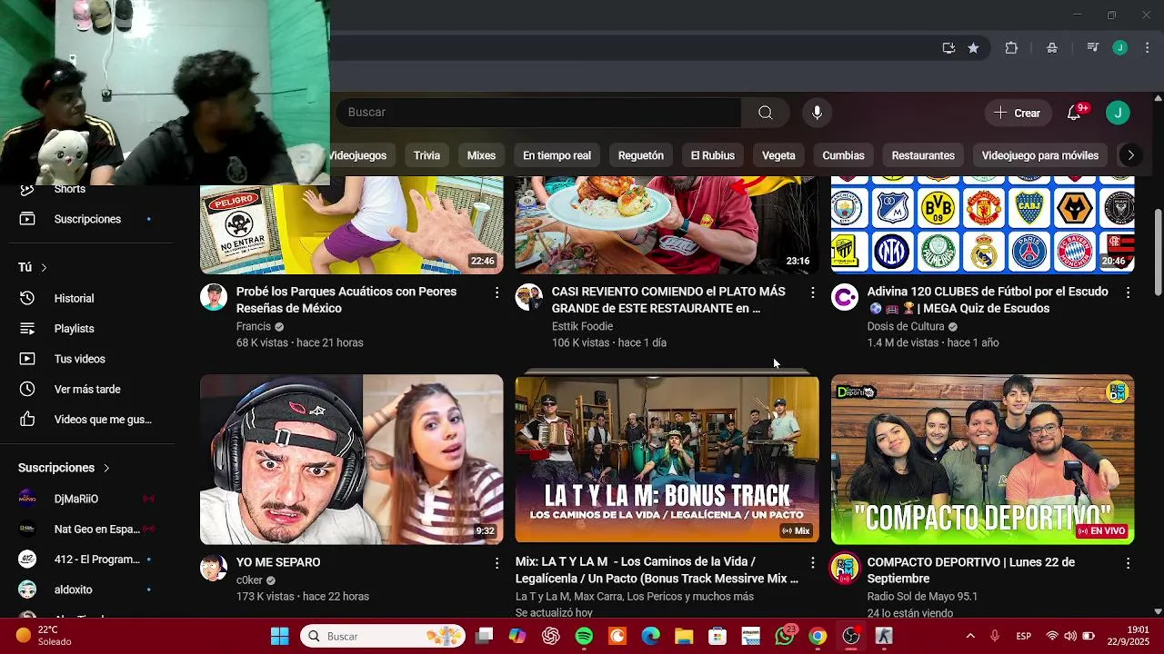Open Spotify from the taskbar
1164x654 pixels.
tap(584, 636)
